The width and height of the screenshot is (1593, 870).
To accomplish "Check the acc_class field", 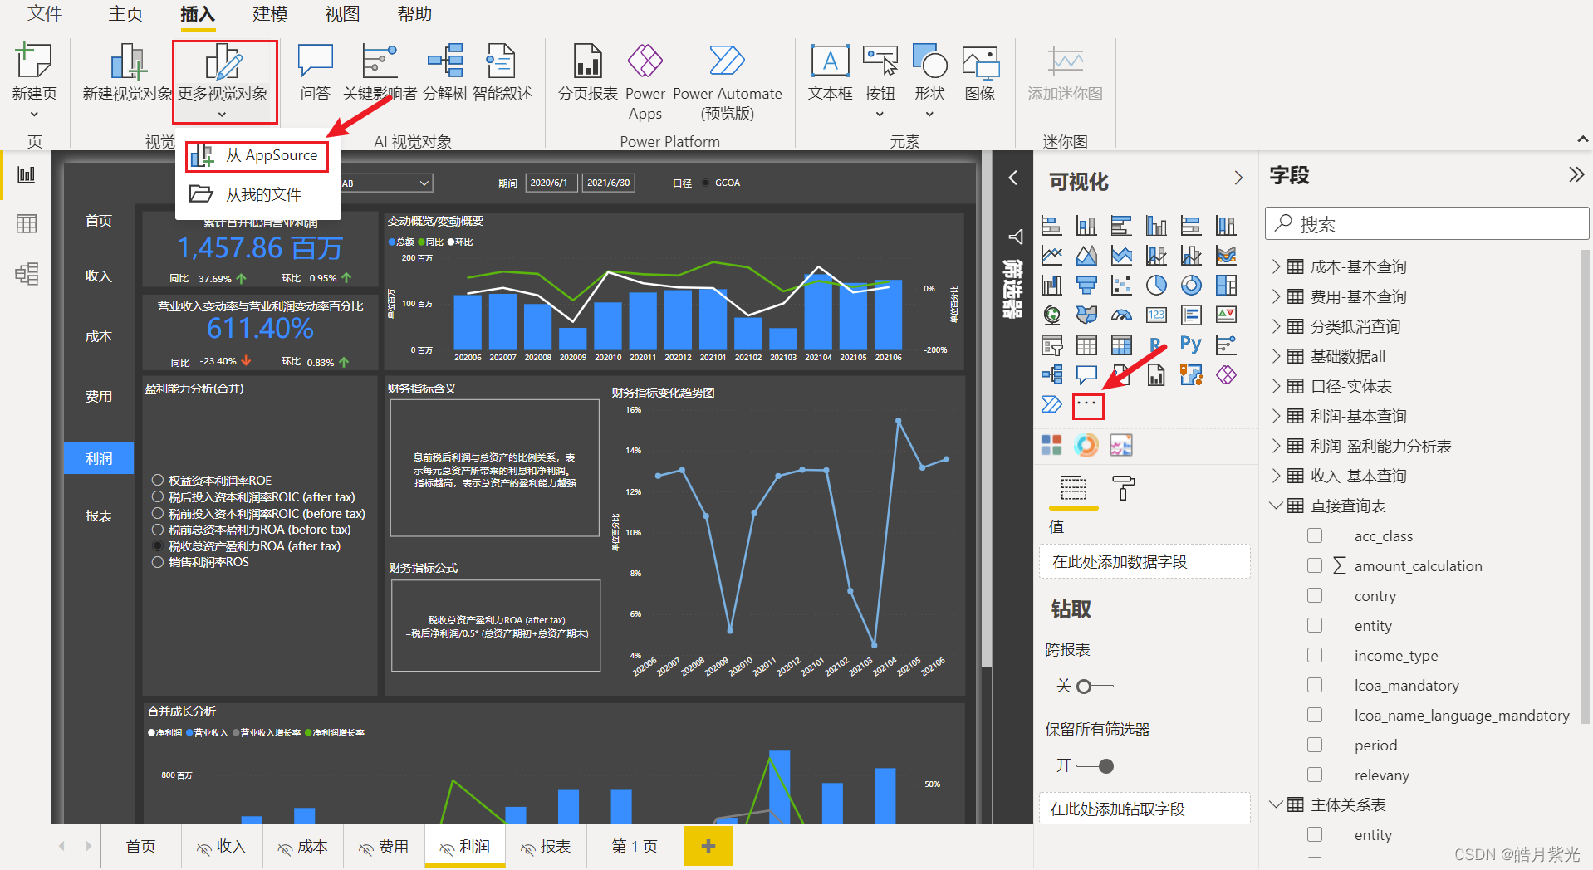I will tap(1315, 536).
